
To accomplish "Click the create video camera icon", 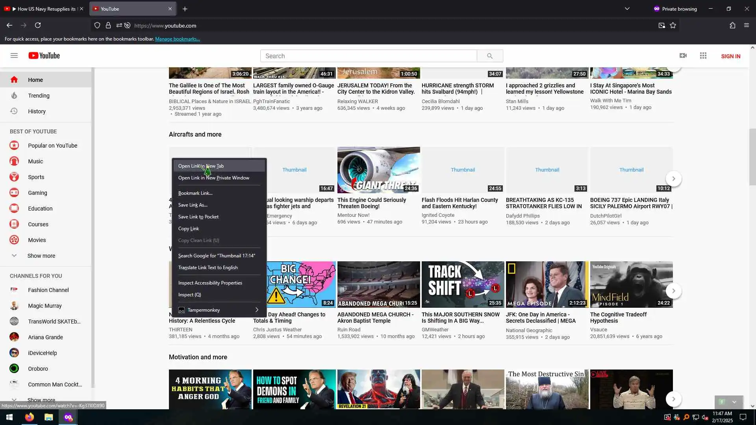I will pos(683,55).
